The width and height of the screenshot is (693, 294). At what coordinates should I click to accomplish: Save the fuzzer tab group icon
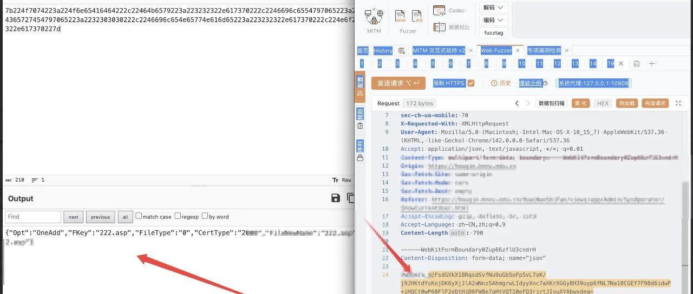(x=637, y=64)
